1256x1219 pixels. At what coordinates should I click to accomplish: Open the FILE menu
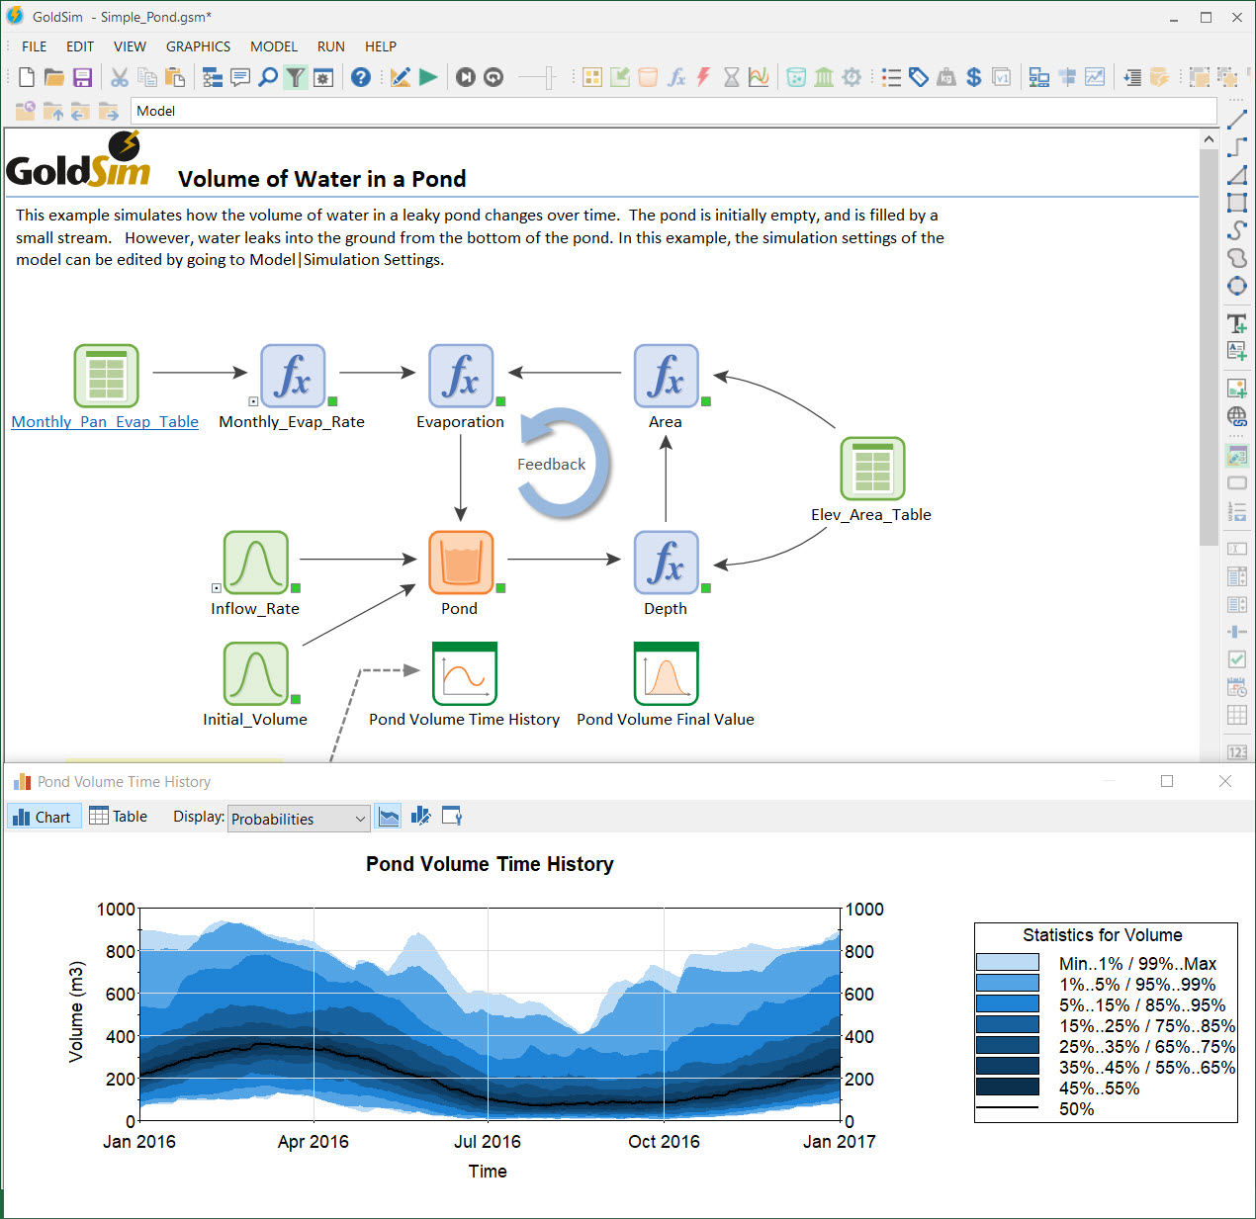35,46
